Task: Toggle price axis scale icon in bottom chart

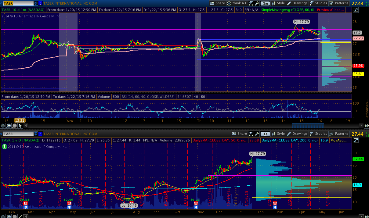Action: pos(356,140)
